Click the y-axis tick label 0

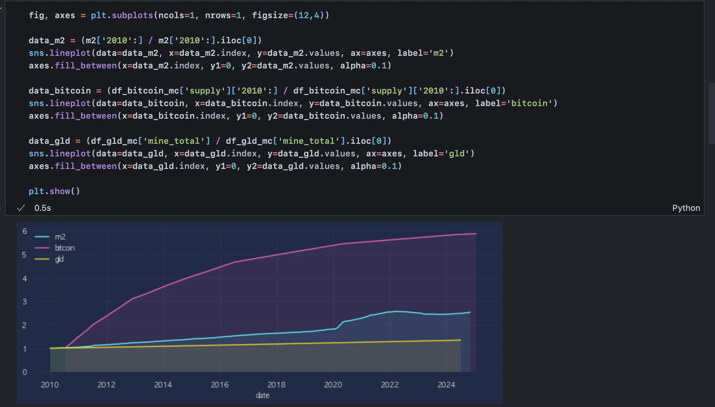[24, 372]
